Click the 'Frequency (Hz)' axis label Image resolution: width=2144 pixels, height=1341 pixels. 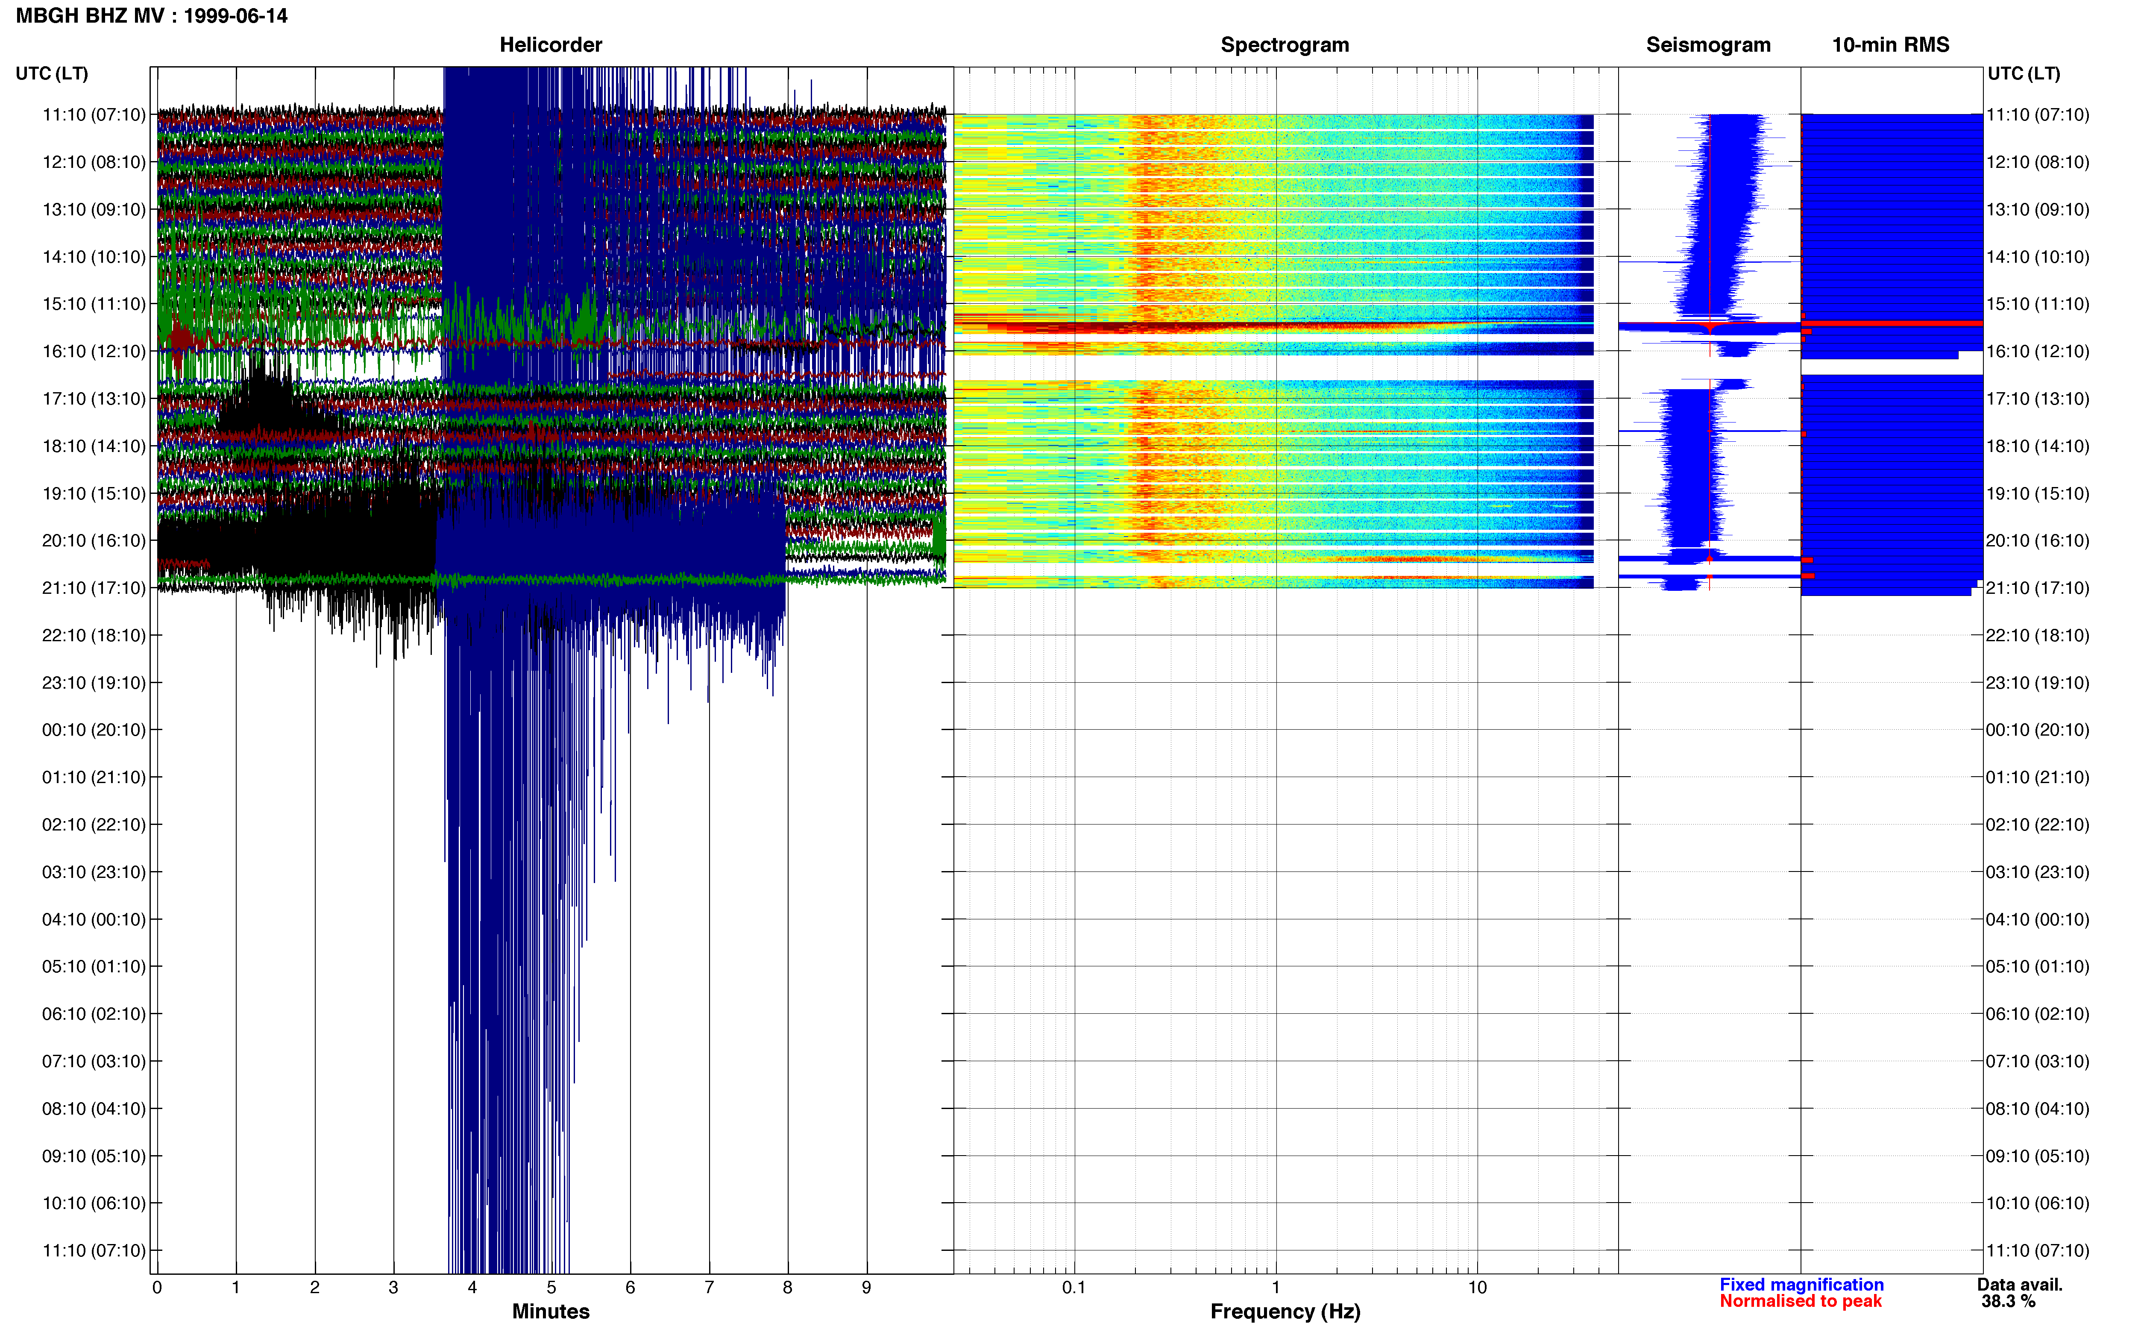1285,1312
